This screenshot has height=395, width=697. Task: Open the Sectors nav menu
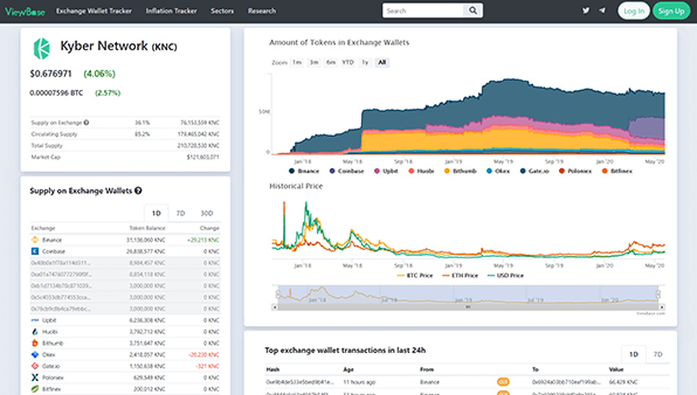pyautogui.click(x=222, y=10)
